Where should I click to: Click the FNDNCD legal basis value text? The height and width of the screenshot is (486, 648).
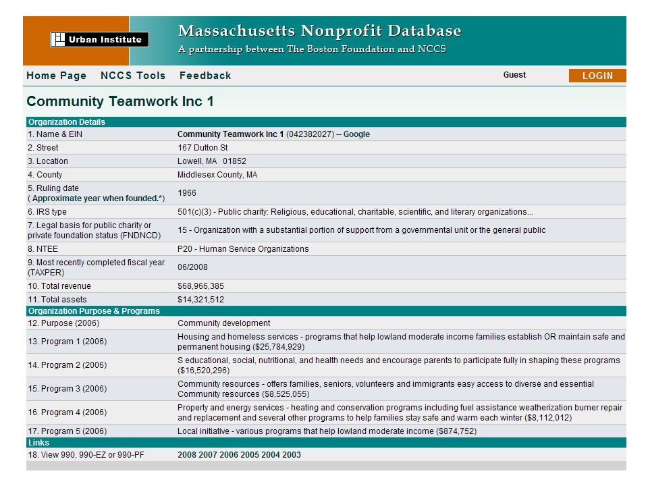(x=362, y=230)
